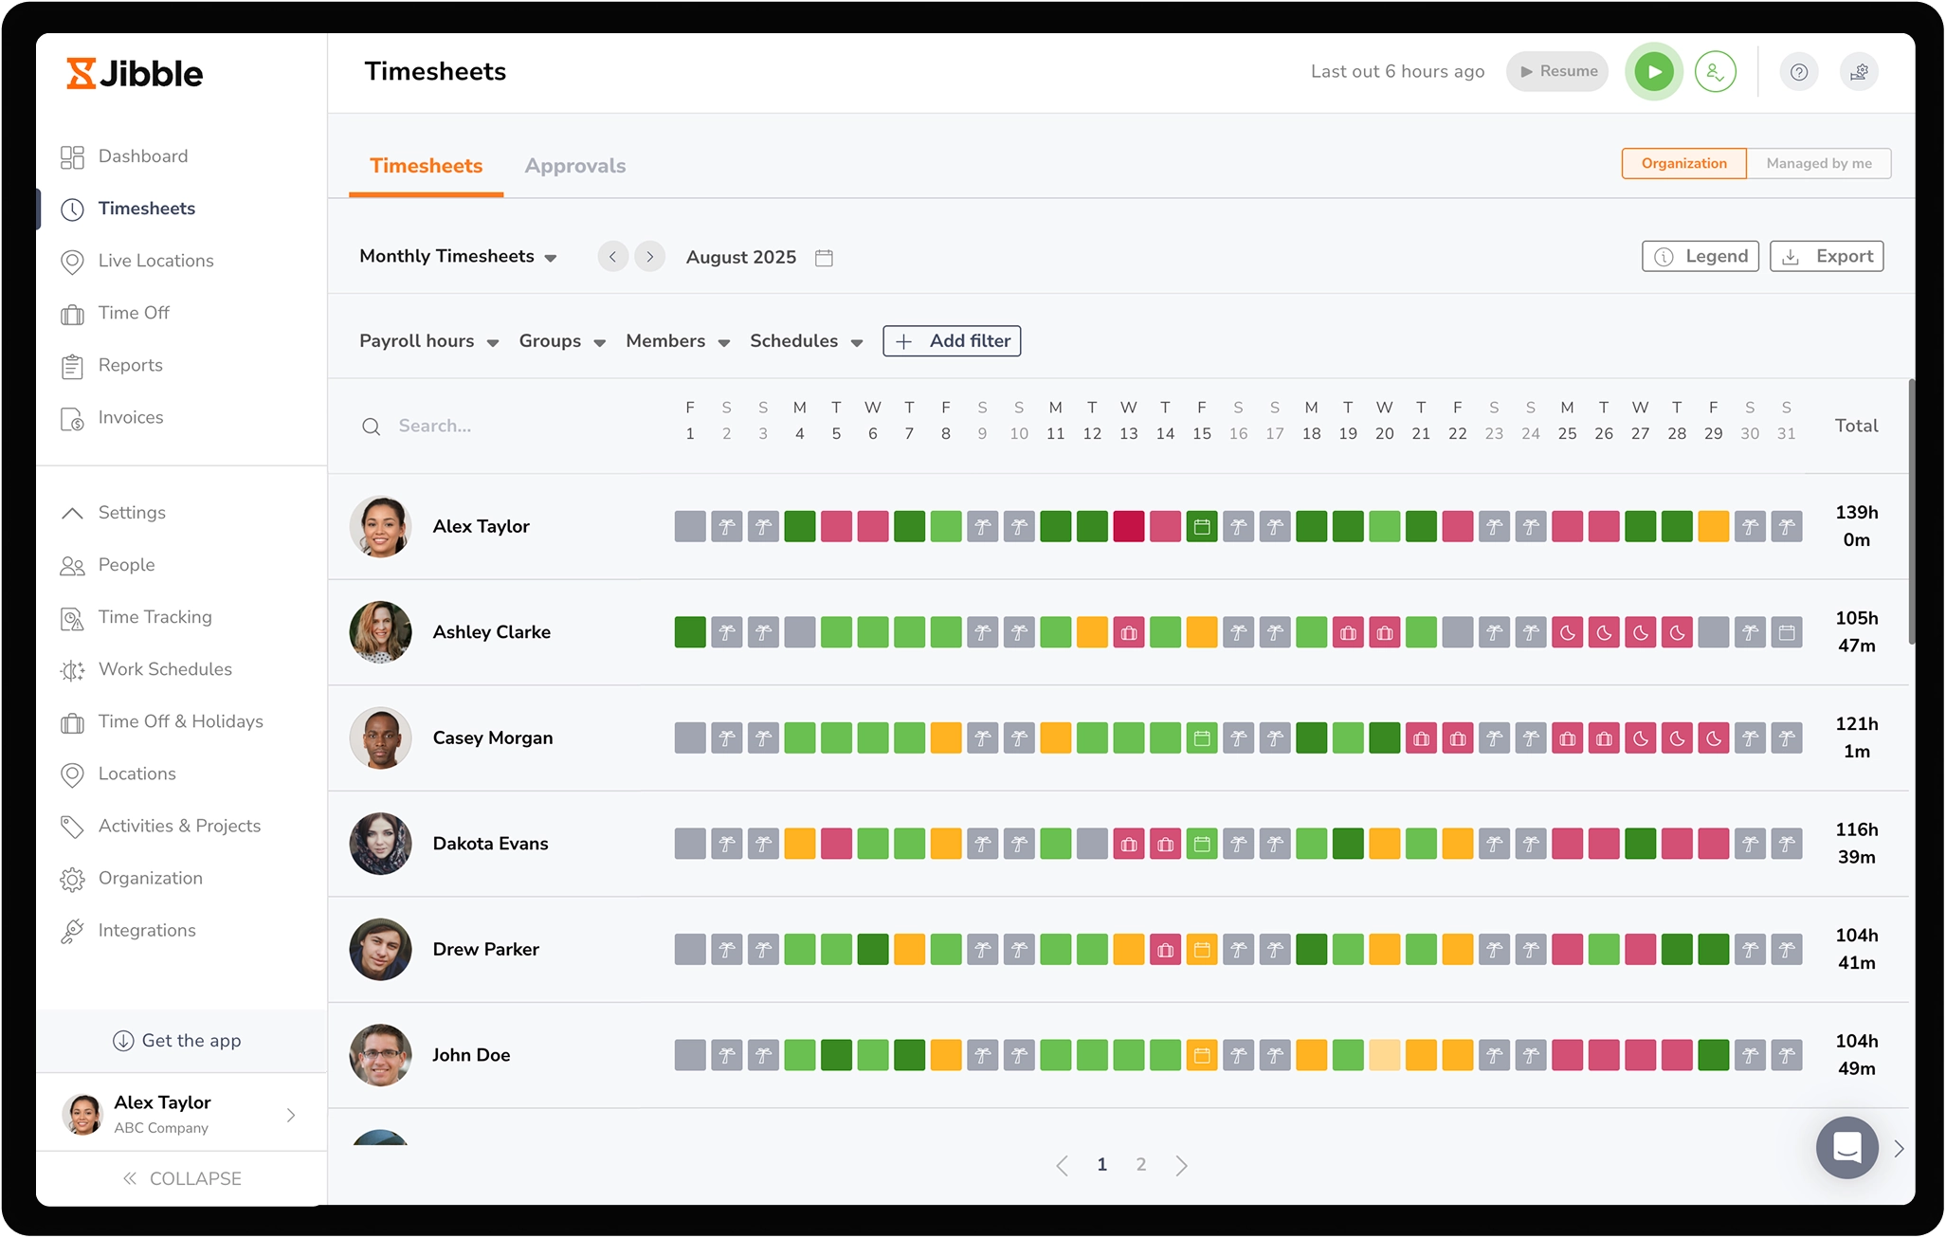
Task: Open Live Locations in the sidebar
Action: 155,261
